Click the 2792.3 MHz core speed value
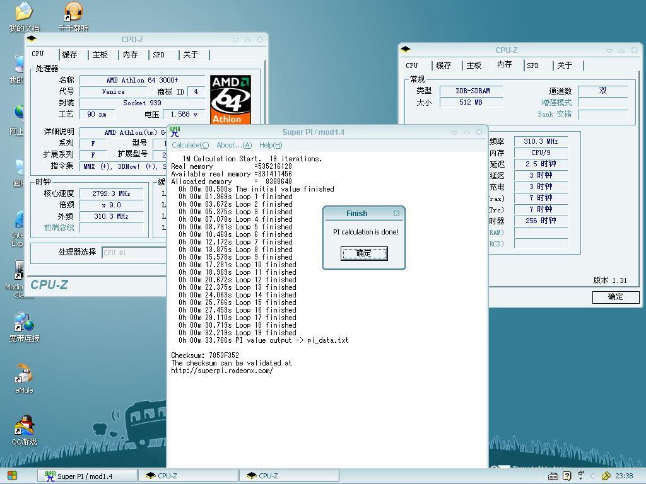Viewport: 646px width, 484px height. [111, 193]
